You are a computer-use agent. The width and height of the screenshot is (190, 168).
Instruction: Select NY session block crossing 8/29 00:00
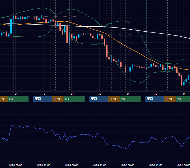point(74,99)
